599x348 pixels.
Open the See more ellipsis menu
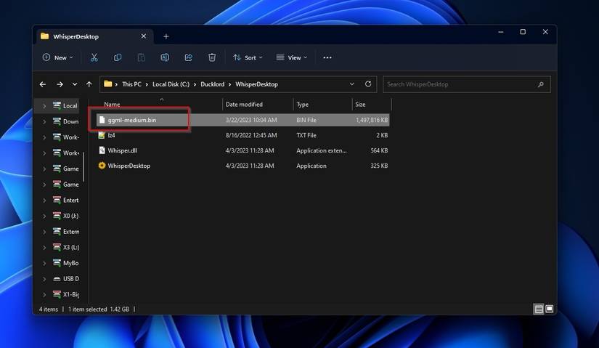tap(327, 57)
